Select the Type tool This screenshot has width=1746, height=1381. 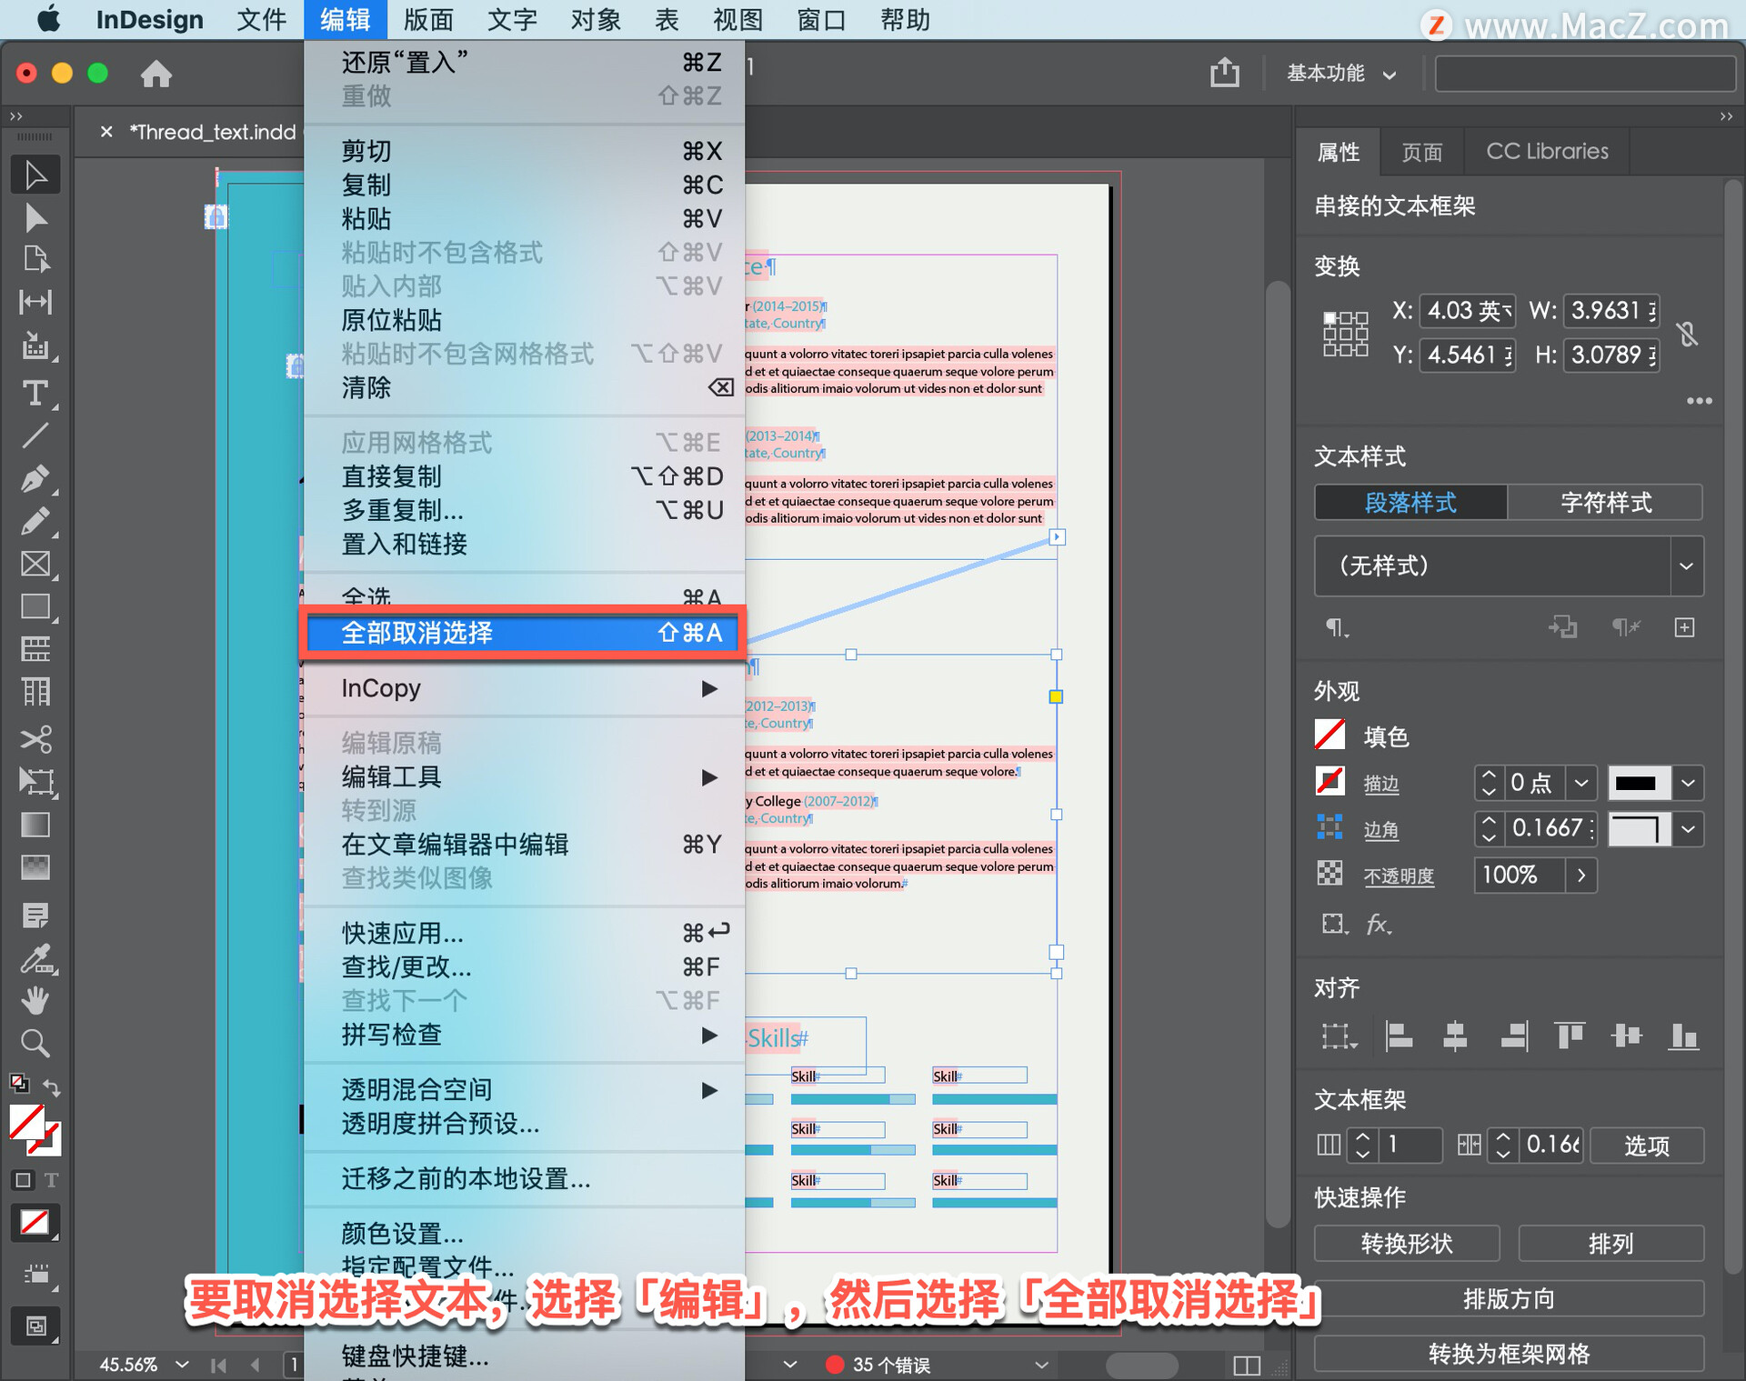tap(35, 393)
